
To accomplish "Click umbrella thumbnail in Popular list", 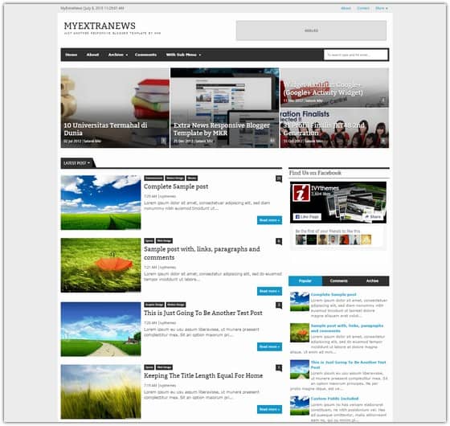I will click(x=299, y=333).
